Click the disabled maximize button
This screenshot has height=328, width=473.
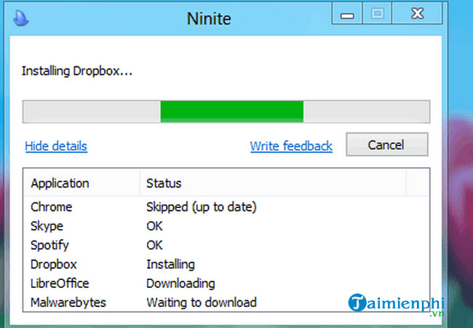pyautogui.click(x=377, y=12)
